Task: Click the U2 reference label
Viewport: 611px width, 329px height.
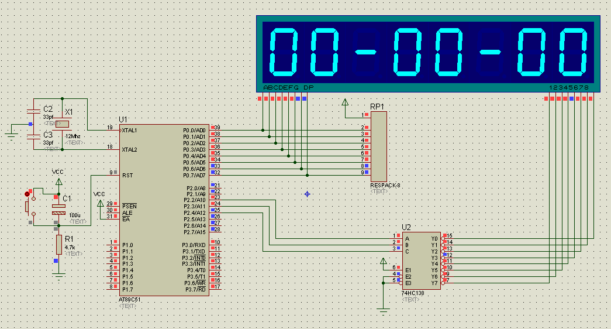Action: tap(406, 227)
